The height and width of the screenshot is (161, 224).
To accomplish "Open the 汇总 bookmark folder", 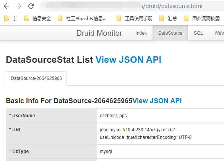I will point(168,19).
